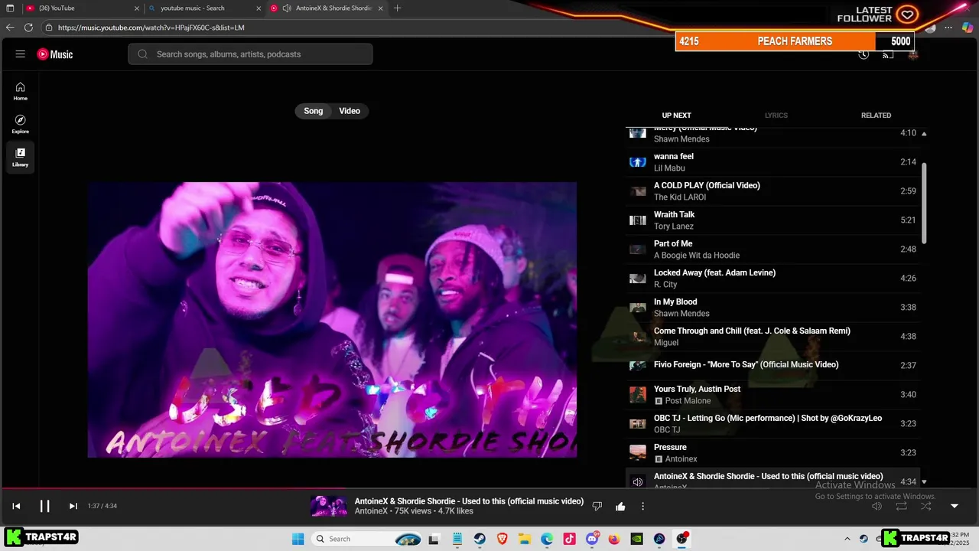Reload the page
Viewport: 979px width, 551px height.
28,28
